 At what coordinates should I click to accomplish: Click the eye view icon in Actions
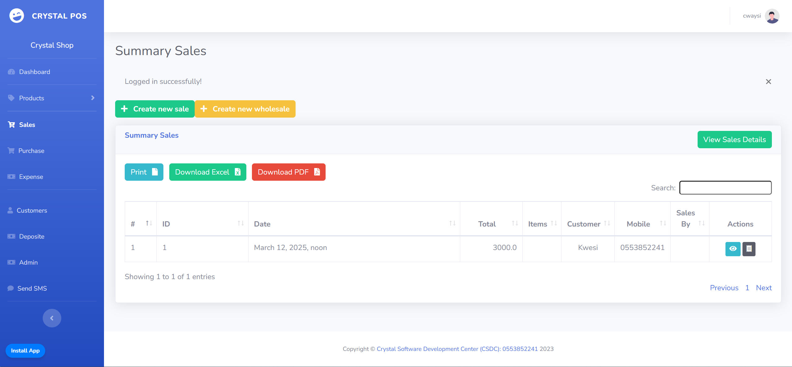point(733,249)
